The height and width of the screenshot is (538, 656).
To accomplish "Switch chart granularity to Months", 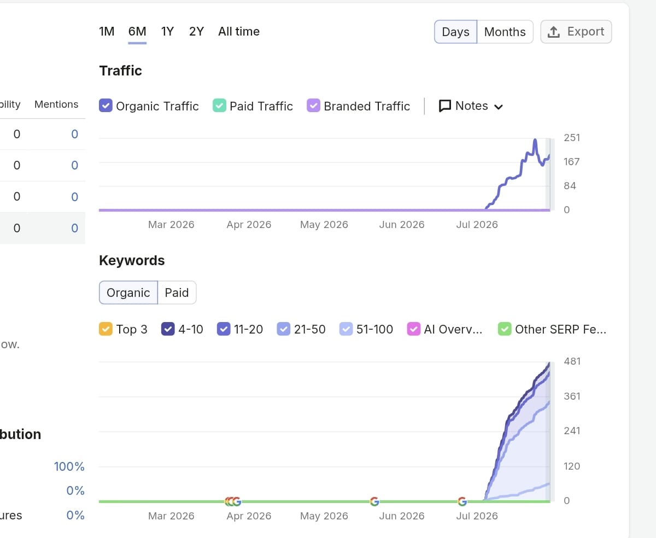I will click(505, 32).
